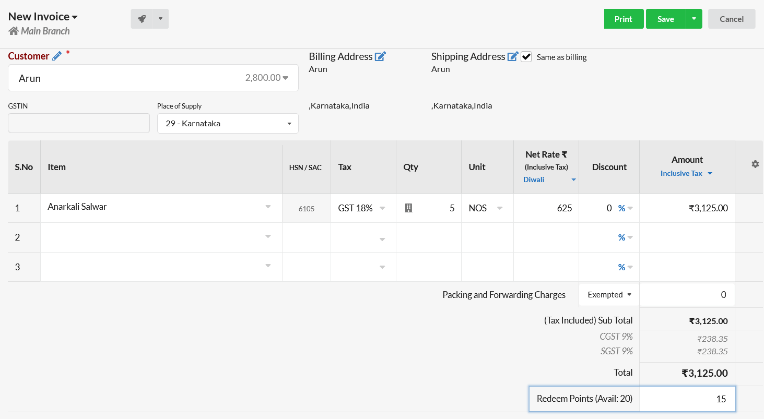The image size is (764, 419).
Task: Click the Main Branch label
Action: point(45,31)
